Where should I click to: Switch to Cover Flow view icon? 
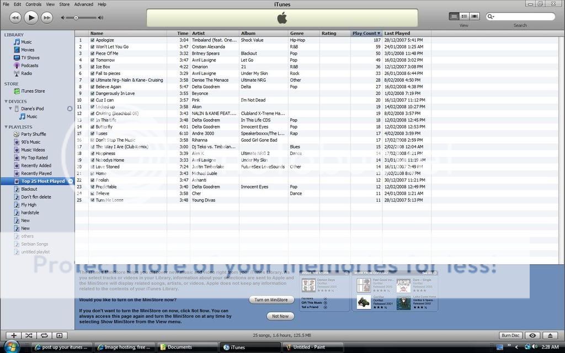point(475,16)
